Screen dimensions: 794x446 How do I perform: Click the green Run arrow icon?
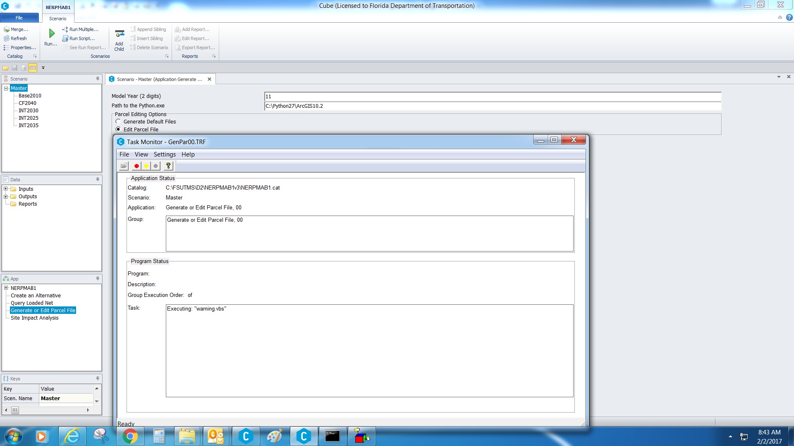point(52,33)
